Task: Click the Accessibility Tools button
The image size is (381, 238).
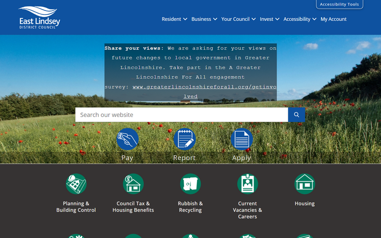Action: click(x=339, y=4)
